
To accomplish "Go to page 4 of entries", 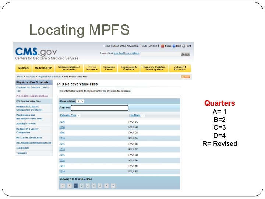I will click(x=94, y=186).
